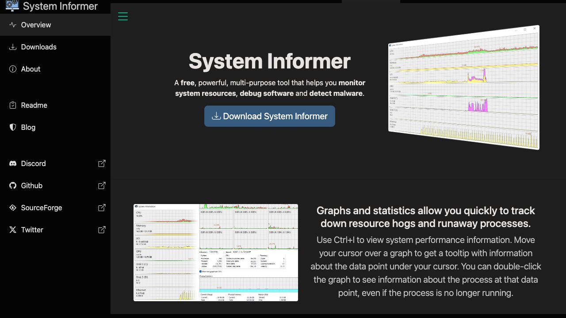Click the Download System Informer button
Screen dimensions: 566x318
tap(270, 116)
